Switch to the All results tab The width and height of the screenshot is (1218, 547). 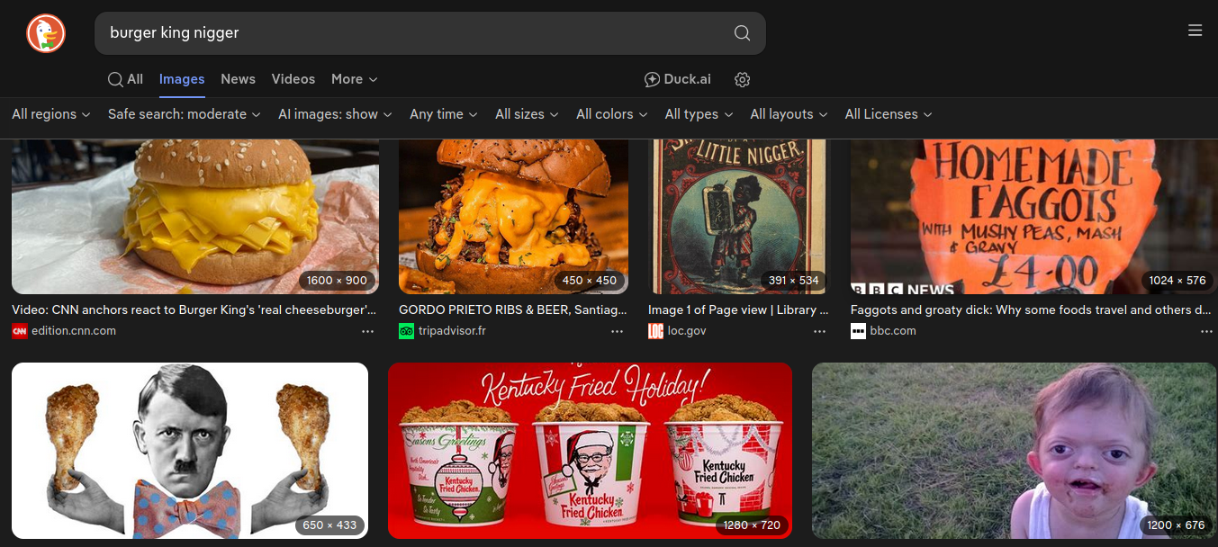tap(125, 79)
